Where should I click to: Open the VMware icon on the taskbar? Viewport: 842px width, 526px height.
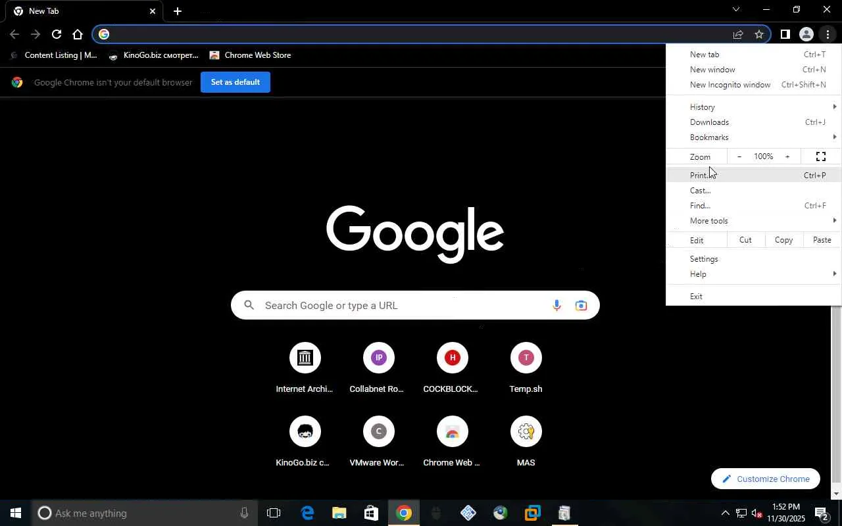(532, 513)
